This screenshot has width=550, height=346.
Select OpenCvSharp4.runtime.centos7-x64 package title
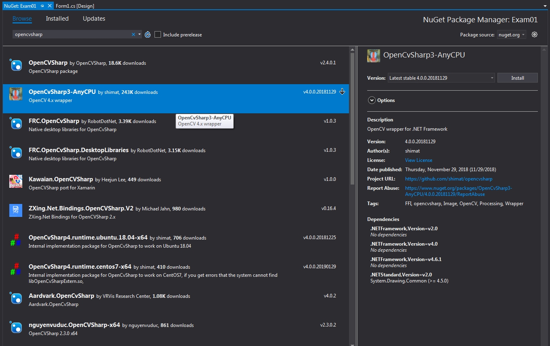pos(80,267)
